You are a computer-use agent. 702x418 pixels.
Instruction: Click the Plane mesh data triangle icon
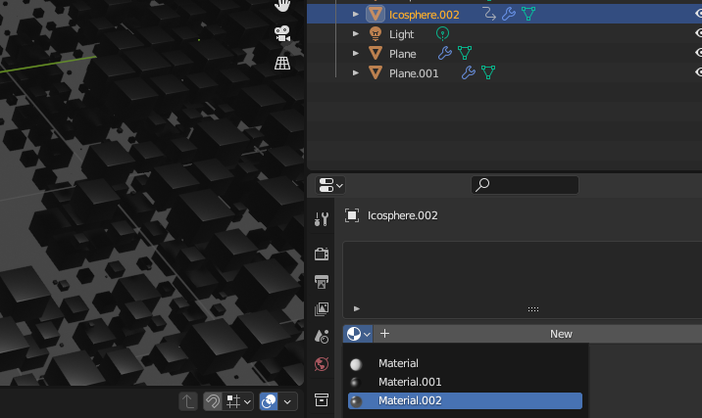(x=465, y=53)
